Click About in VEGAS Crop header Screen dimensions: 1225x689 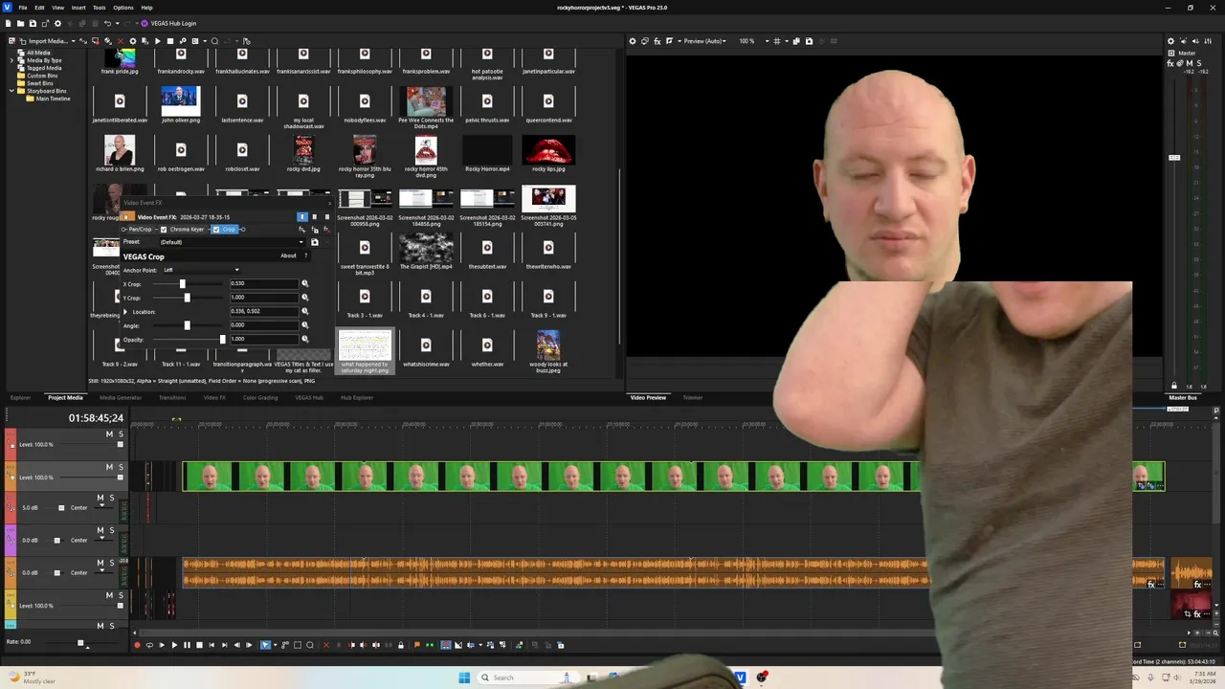pos(288,256)
